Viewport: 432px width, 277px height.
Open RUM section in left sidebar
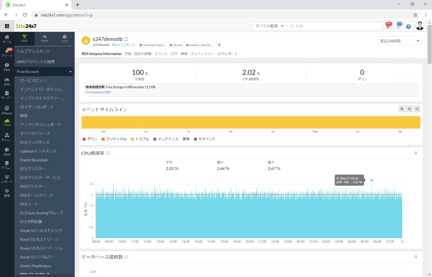7,151
